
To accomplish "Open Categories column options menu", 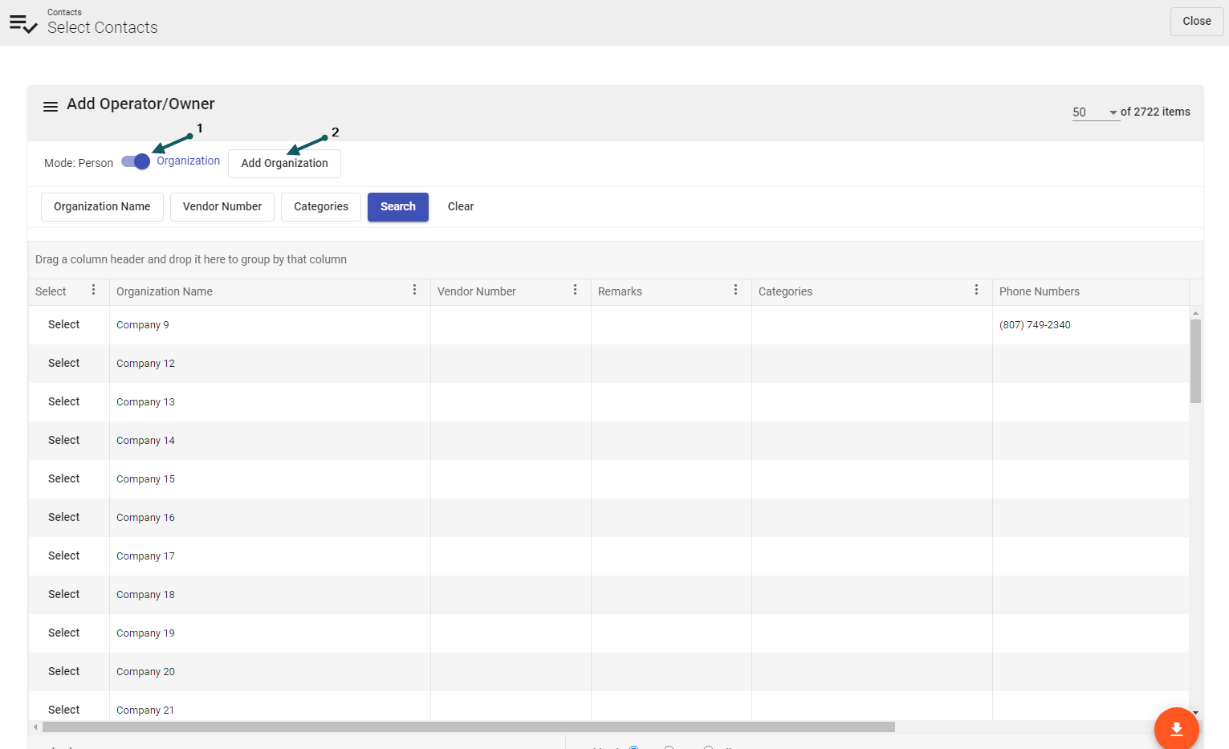I will pos(976,290).
